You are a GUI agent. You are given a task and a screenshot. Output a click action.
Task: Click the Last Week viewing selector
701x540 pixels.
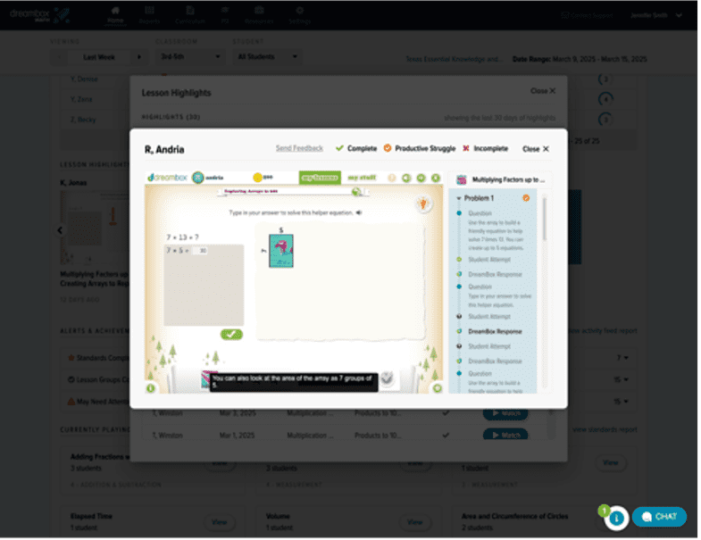coord(99,57)
